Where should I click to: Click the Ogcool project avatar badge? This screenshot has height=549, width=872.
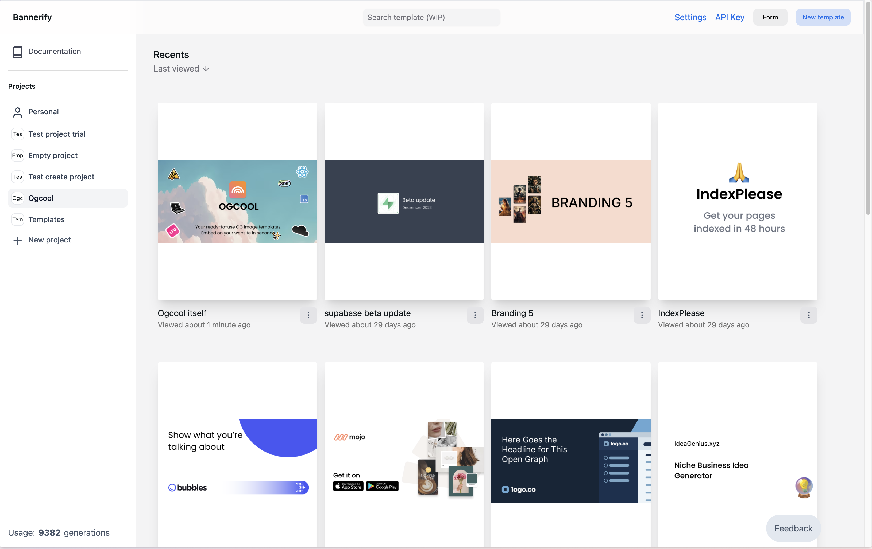tap(17, 198)
